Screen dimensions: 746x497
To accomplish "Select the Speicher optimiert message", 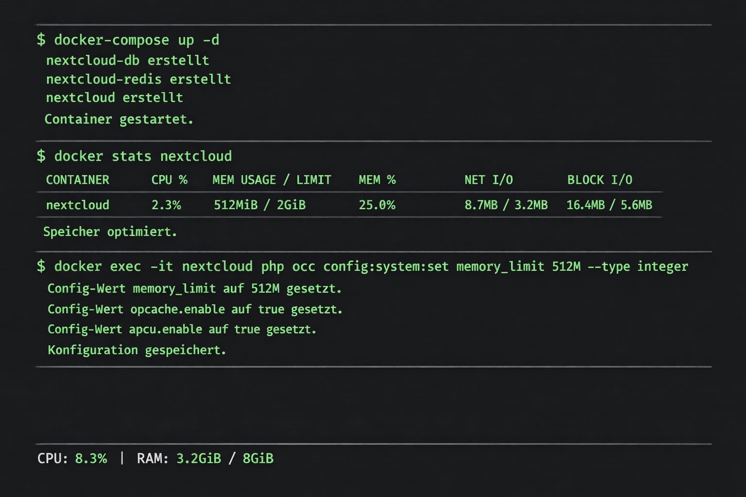I will [x=110, y=232].
